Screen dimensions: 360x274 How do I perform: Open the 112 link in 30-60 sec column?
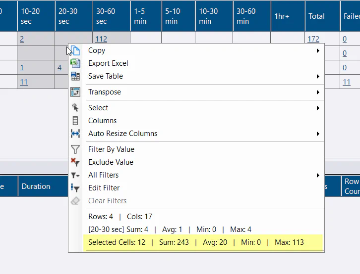(101, 39)
